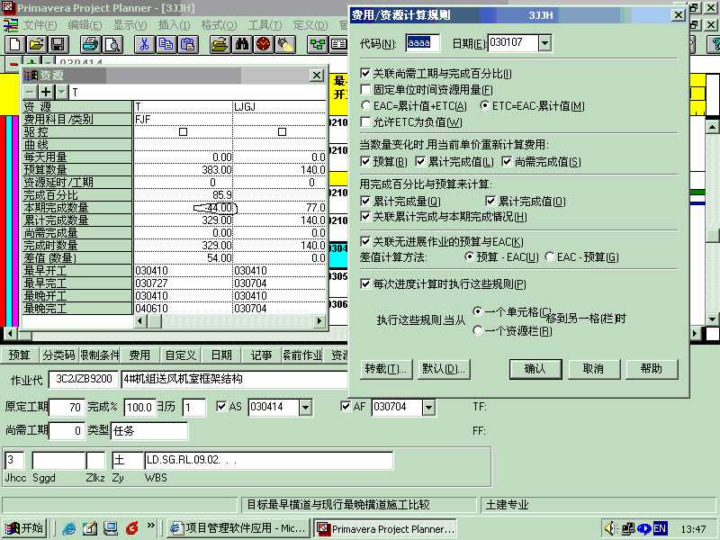Toggle 每次进度计算时执行这些规则 checkbox

point(365,283)
